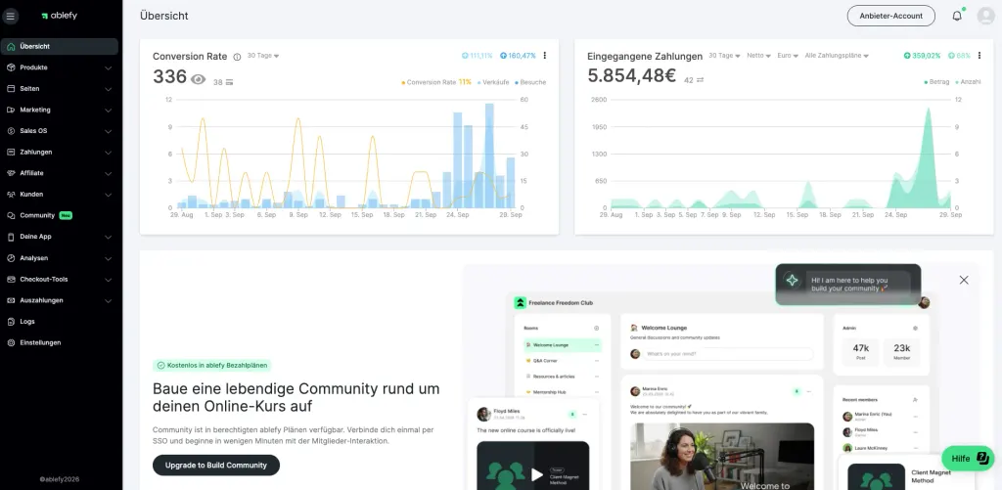Close the community promo banner
Viewport: 1002px width, 490px height.
pos(964,280)
